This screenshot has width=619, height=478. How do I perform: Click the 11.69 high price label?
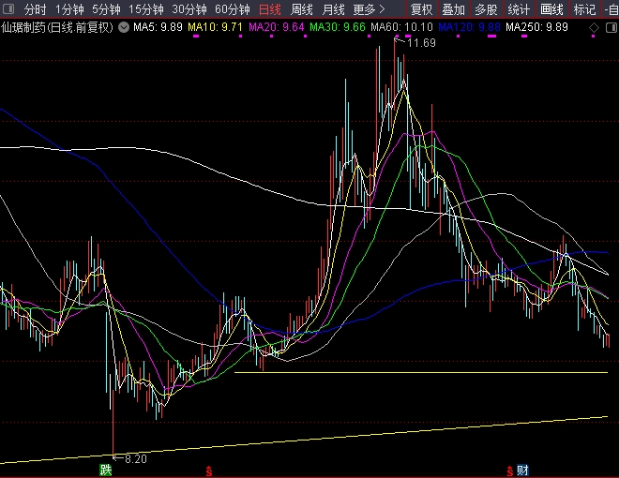point(421,42)
